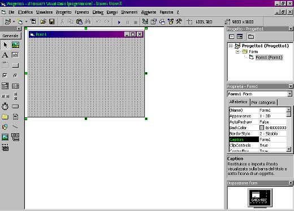Select the TextBox (ab|) control tool

click(15, 55)
